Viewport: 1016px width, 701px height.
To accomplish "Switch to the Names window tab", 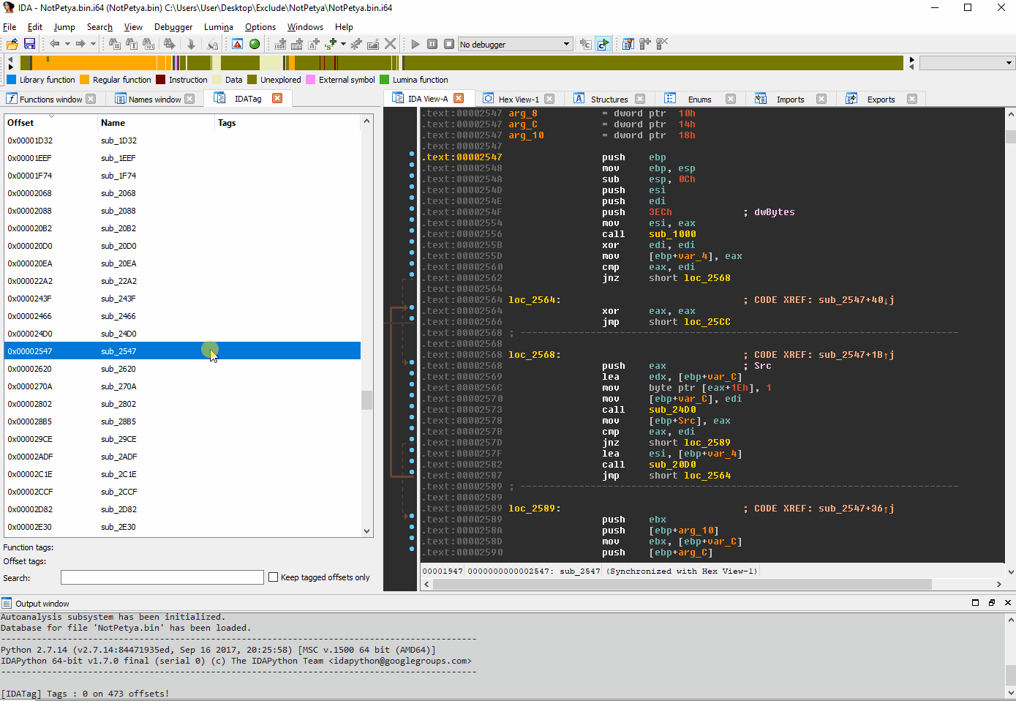I will click(x=154, y=99).
